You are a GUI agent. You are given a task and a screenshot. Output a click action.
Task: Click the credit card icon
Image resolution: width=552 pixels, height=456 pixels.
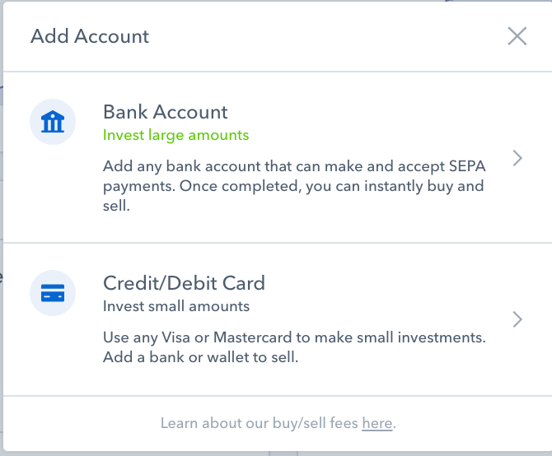click(53, 293)
